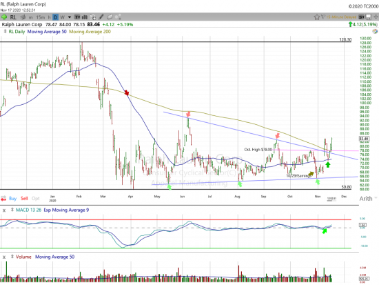
Task: Click the Opt options button
Action: point(36,199)
